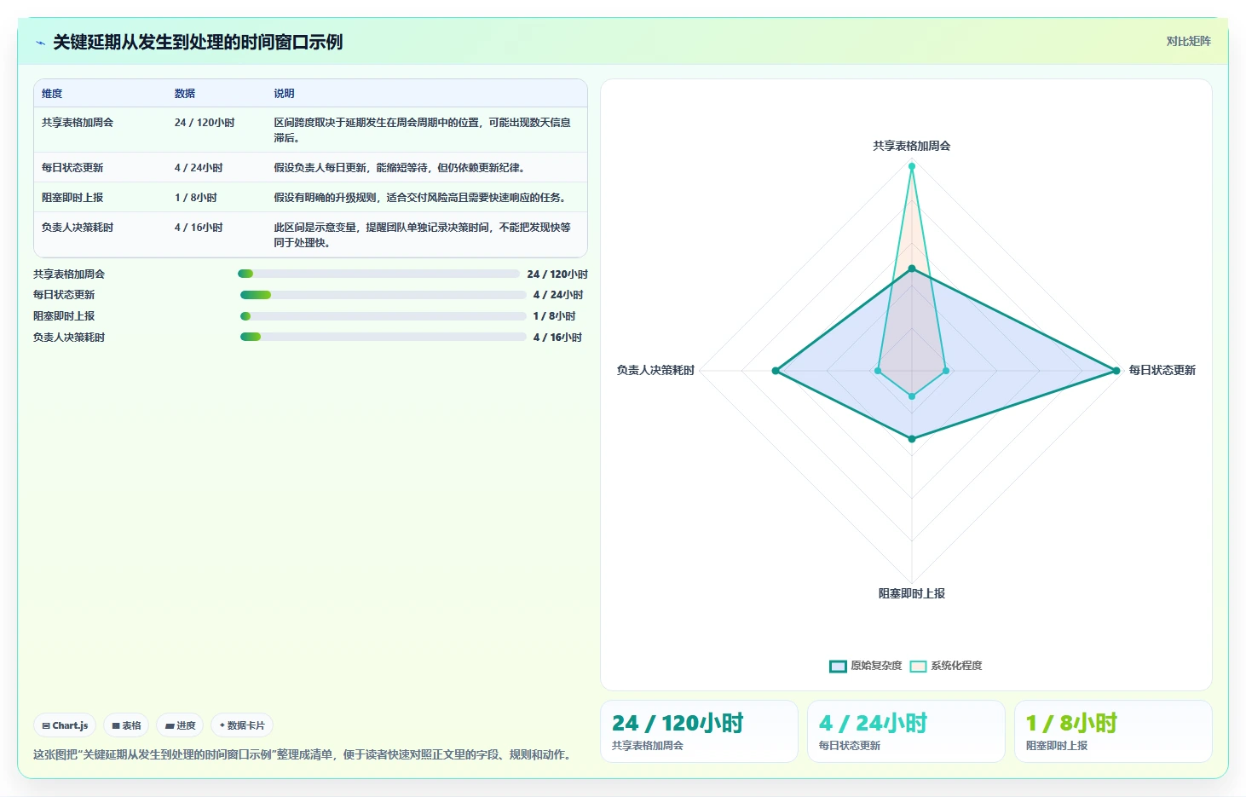Click radar axis label 共享表格加周会
1246x797 pixels.
912,146
